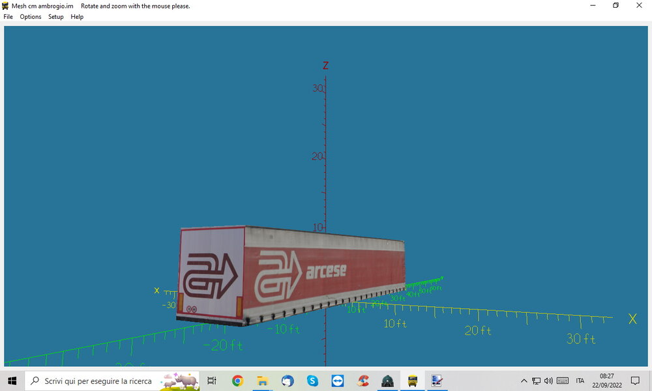Image resolution: width=652 pixels, height=391 pixels.
Task: Show hidden system tray icons
Action: pyautogui.click(x=524, y=381)
